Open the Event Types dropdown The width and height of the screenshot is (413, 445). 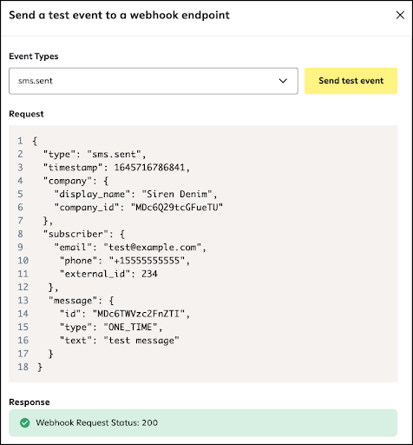point(154,81)
